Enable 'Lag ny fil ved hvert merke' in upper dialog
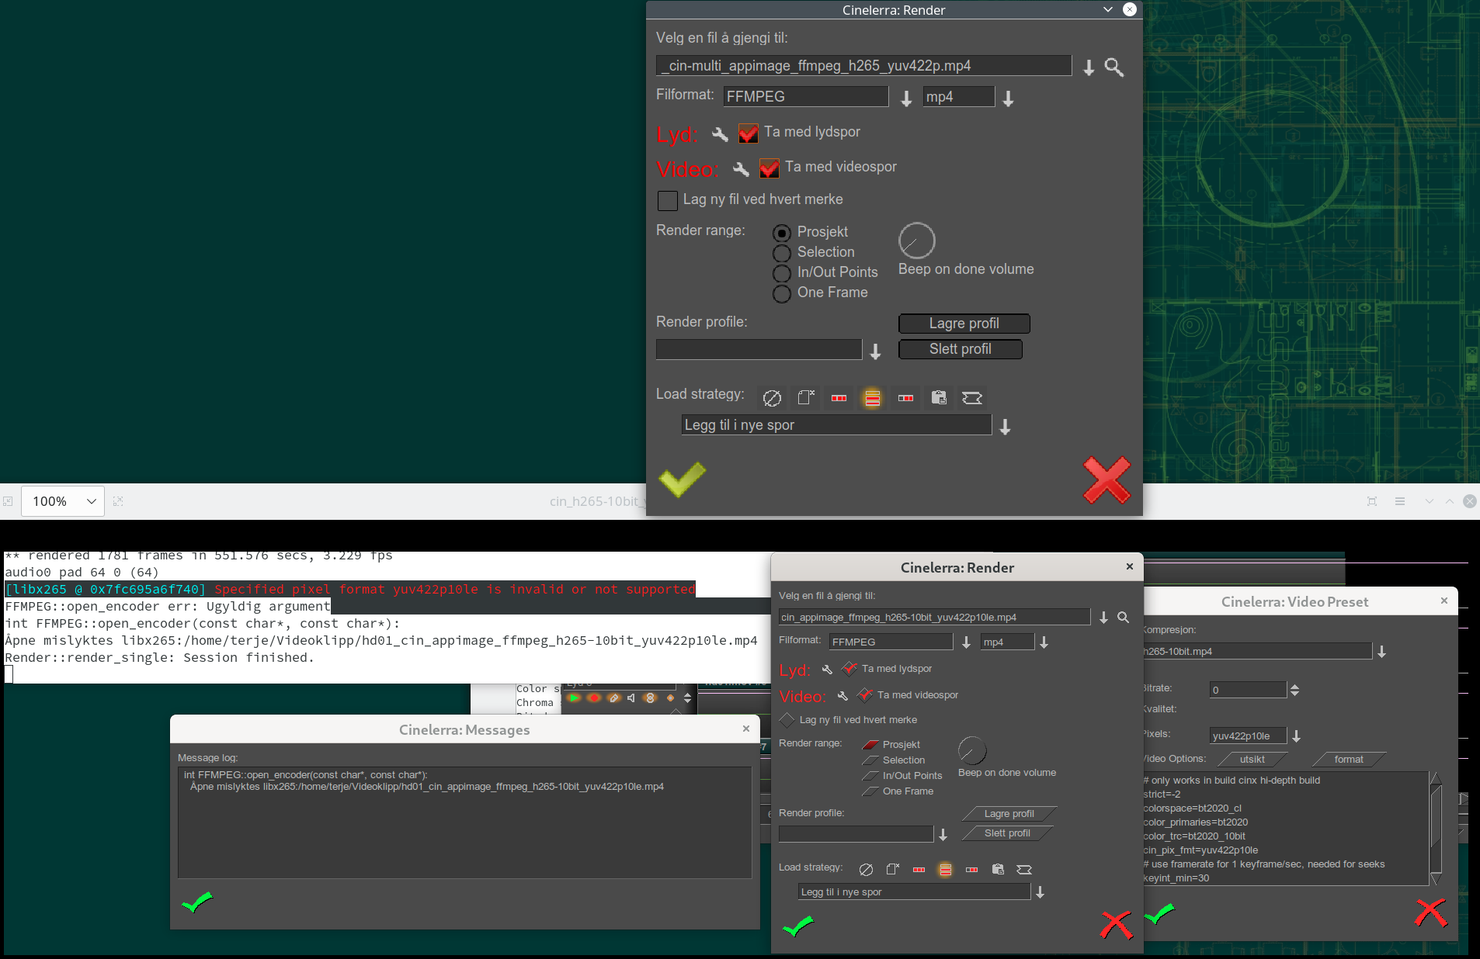 [668, 201]
